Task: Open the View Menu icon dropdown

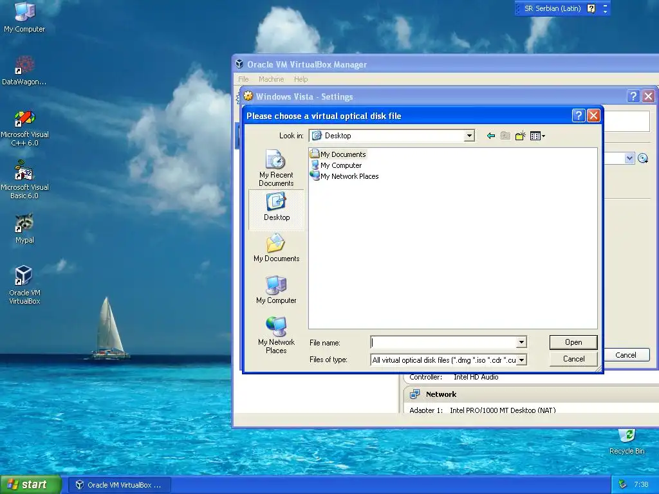Action: click(537, 136)
